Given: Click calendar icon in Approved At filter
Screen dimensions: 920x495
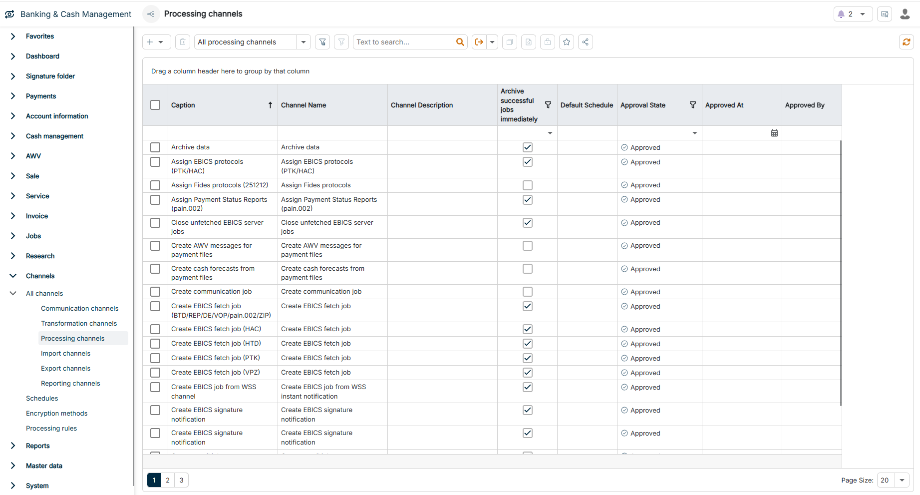Looking at the screenshot, I should coord(774,133).
